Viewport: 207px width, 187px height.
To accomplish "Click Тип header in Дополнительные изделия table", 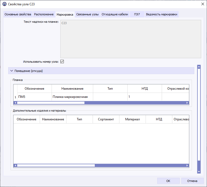I will (x=79, y=119).
